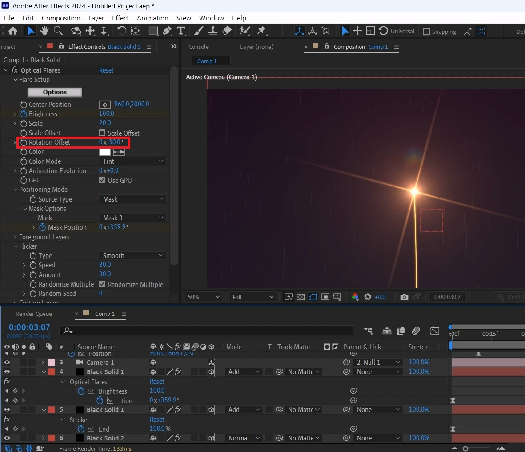The height and width of the screenshot is (452, 525).
Task: Select the Selection tool arrow
Action: tap(31, 31)
